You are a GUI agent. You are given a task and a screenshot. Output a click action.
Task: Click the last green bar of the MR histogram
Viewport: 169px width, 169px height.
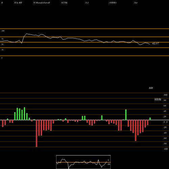coord(150,119)
